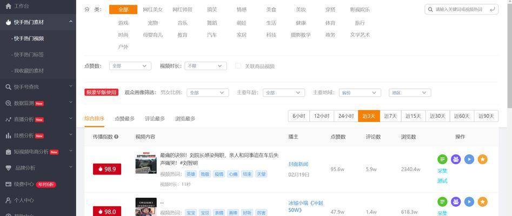This screenshot has width=512, height=216.
Task: Filter by 游戏 category
Action: click(x=123, y=23)
